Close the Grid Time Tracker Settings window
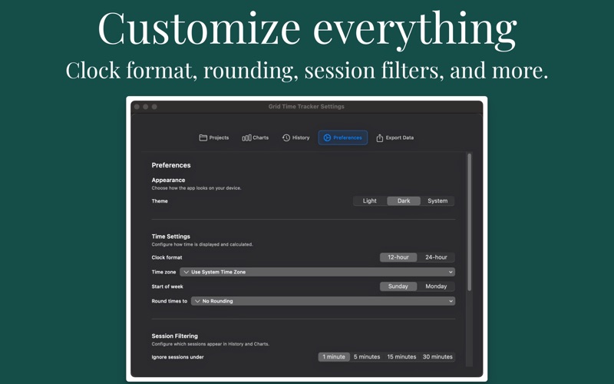The image size is (614, 384). [x=137, y=107]
